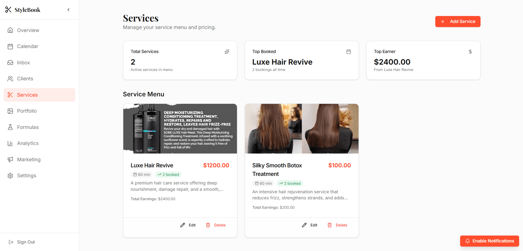
Task: Open the Marketing megaphone icon
Action: coord(10,160)
